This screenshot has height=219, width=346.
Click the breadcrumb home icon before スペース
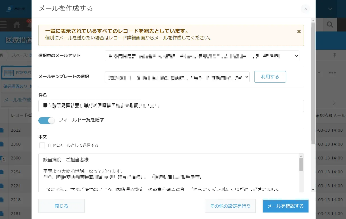[x=1, y=55]
